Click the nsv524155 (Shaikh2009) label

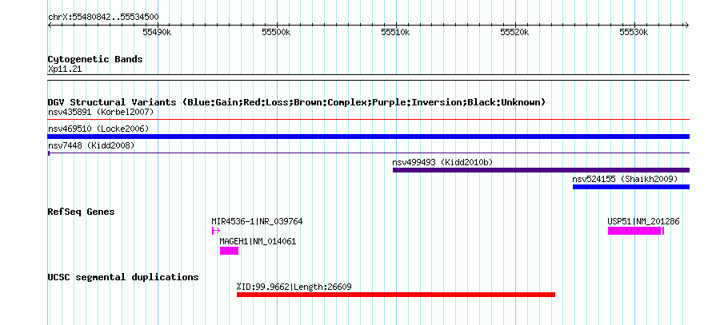tap(625, 179)
